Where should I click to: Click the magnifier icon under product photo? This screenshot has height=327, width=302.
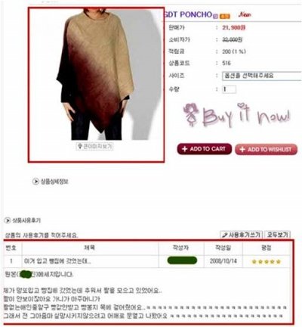point(80,146)
